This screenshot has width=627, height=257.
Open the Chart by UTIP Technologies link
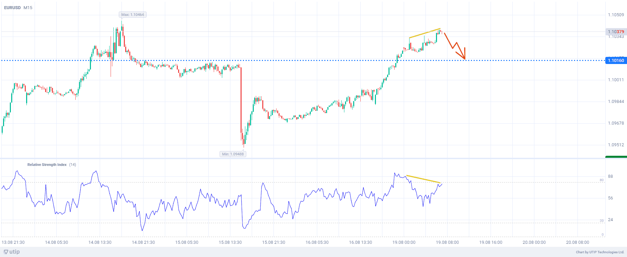[600, 252]
